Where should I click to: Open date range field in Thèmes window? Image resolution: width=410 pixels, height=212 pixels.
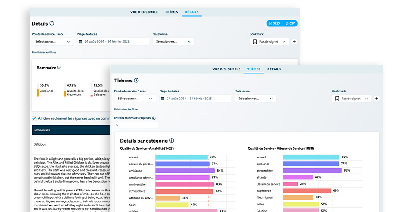195,99
